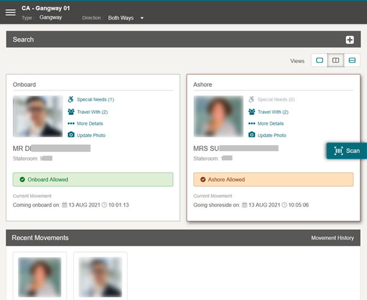Open Travel With (2) in Ashore card
This screenshot has height=300, width=367.
tap(273, 112)
